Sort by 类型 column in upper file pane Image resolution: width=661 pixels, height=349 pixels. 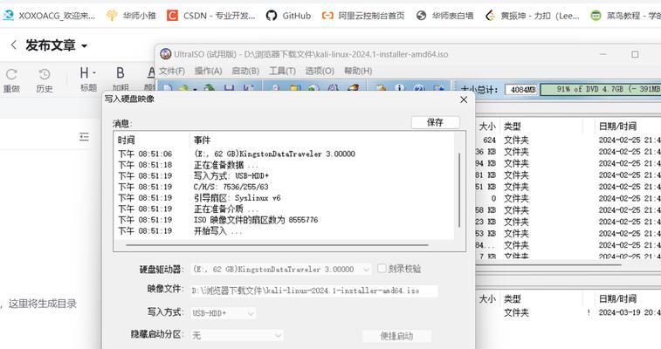[513, 126]
